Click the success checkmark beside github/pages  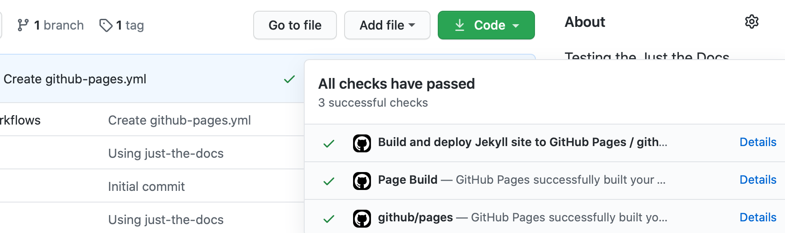coord(329,219)
